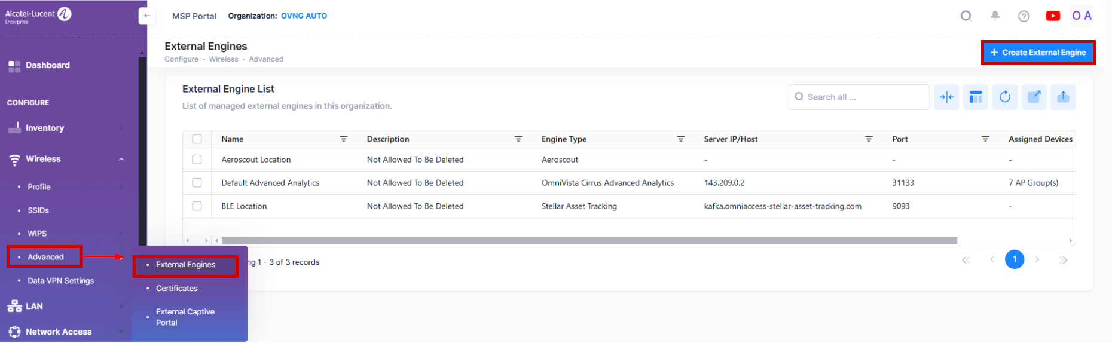Open the OVNG AUTO organization link
The height and width of the screenshot is (343, 1112).
coord(304,16)
